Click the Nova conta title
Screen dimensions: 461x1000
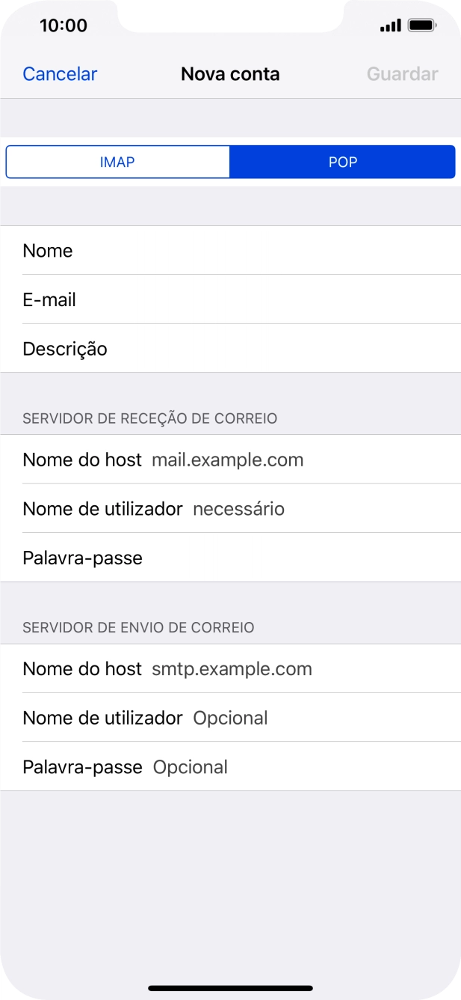coord(229,73)
